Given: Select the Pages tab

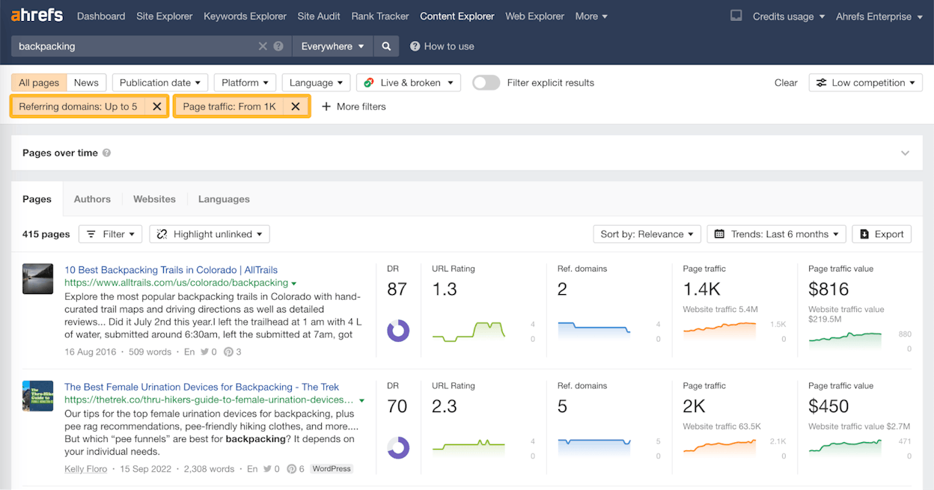Looking at the screenshot, I should point(37,199).
